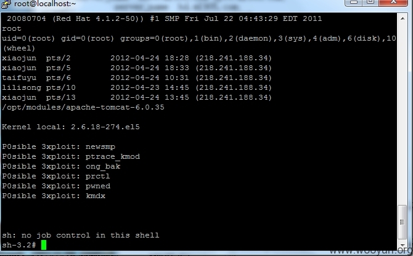Click the taifuyu pts/6 login line
This screenshot has width=413, height=256.
pos(137,78)
